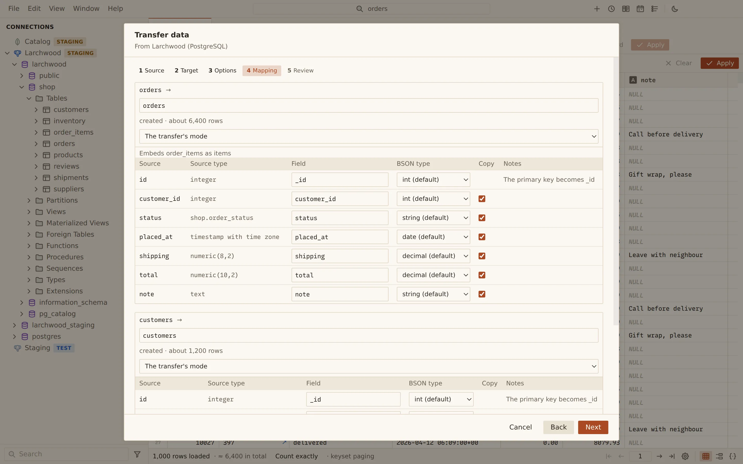Viewport: 743px width, 464px height.
Task: Click the orders target collection name field
Action: click(x=368, y=106)
